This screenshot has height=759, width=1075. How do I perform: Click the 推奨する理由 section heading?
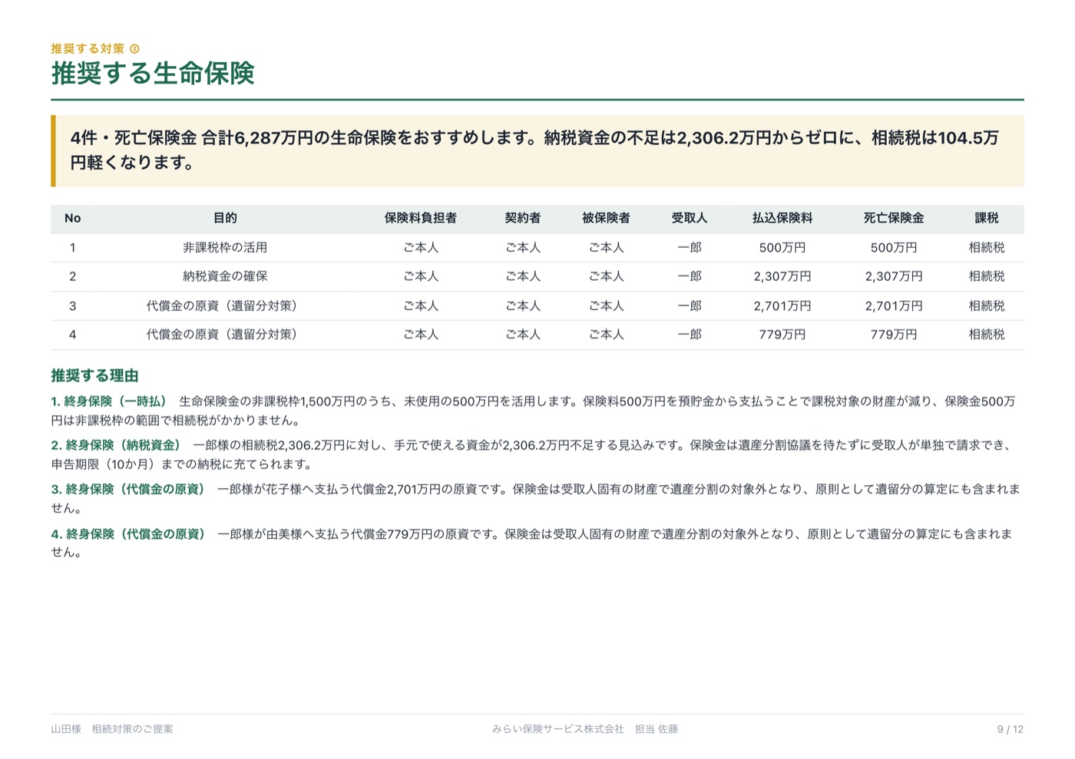coord(95,376)
